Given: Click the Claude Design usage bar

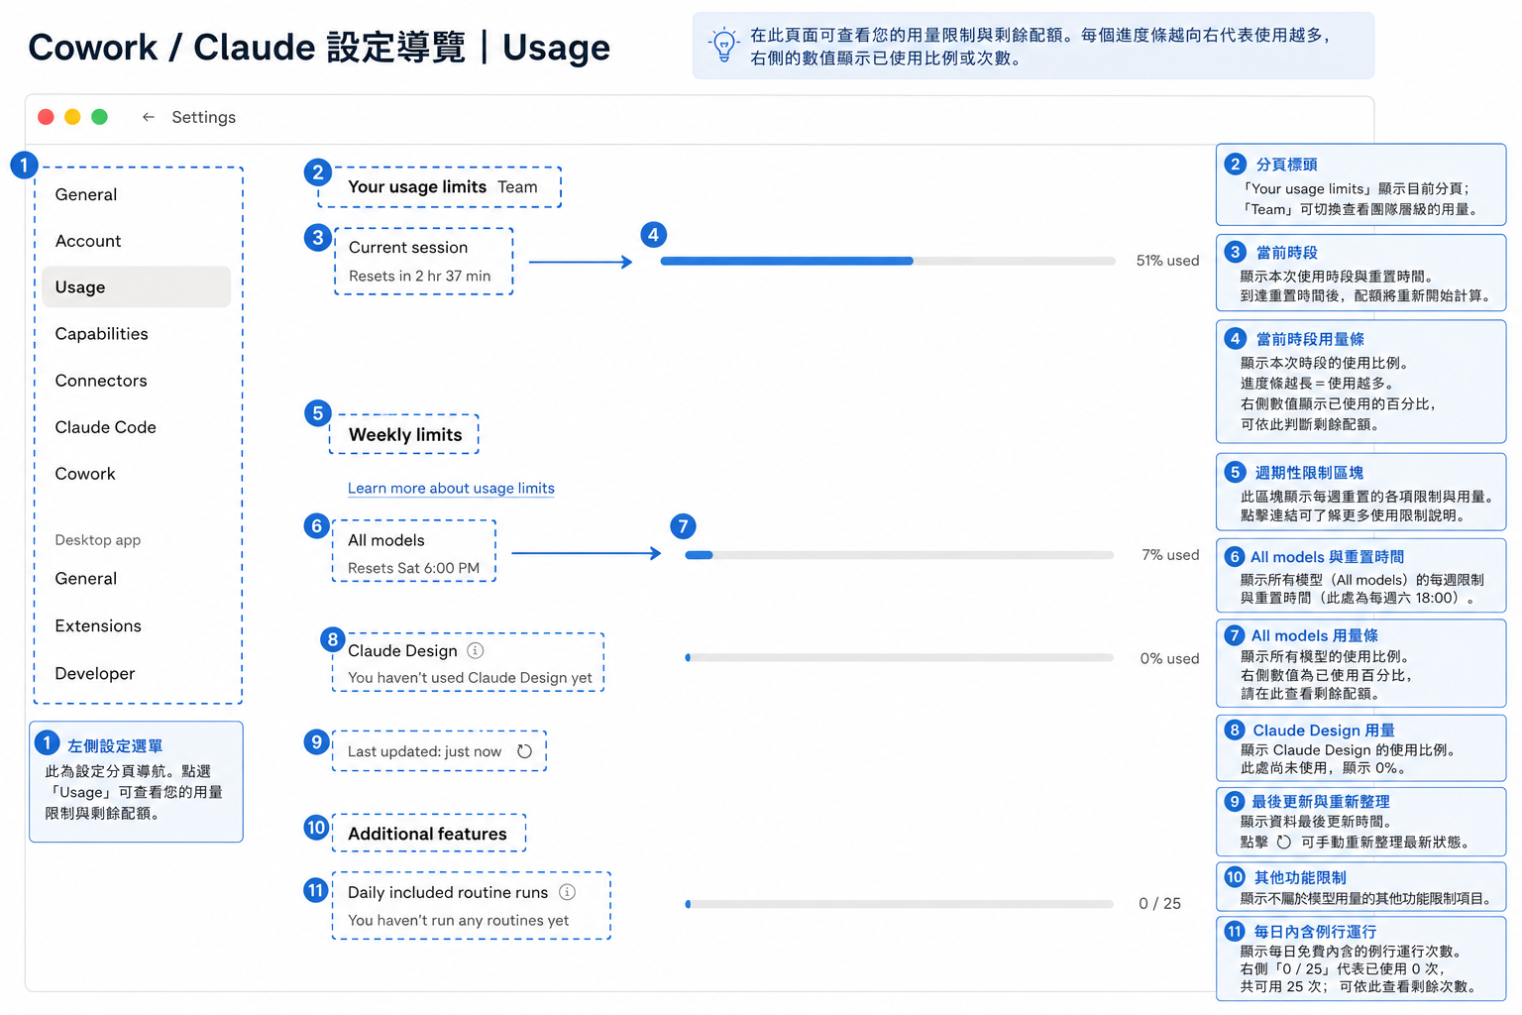Looking at the screenshot, I should 899,657.
